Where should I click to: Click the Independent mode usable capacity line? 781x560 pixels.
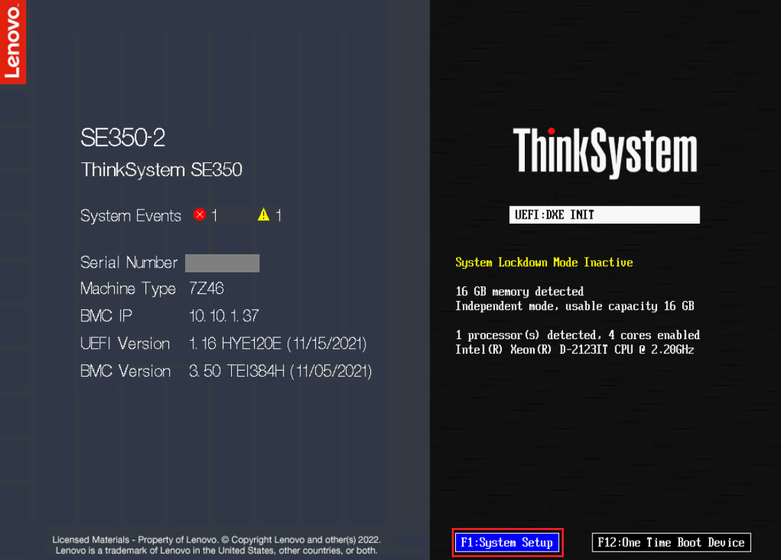click(x=574, y=306)
